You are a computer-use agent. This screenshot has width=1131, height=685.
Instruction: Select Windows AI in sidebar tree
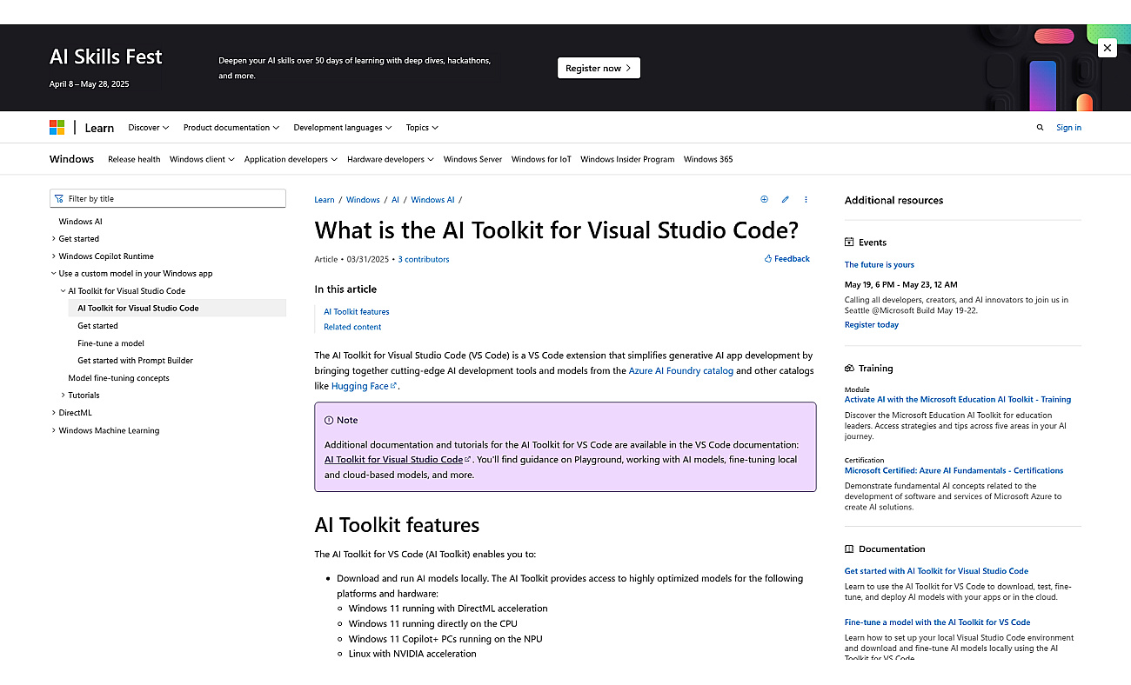80,222
